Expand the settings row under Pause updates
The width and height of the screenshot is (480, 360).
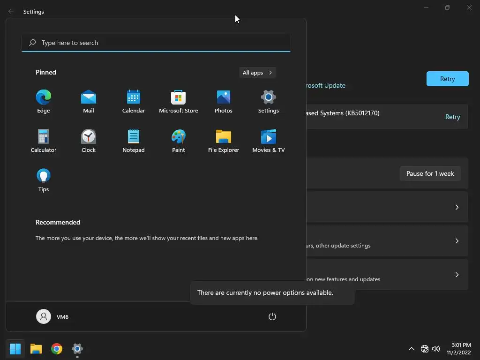pyautogui.click(x=387, y=207)
